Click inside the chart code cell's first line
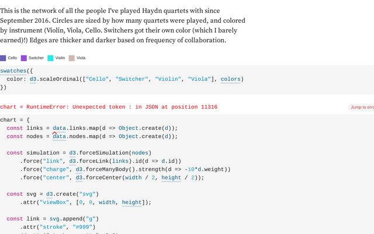Image resolution: width=374 pixels, height=234 pixels. 15,120
